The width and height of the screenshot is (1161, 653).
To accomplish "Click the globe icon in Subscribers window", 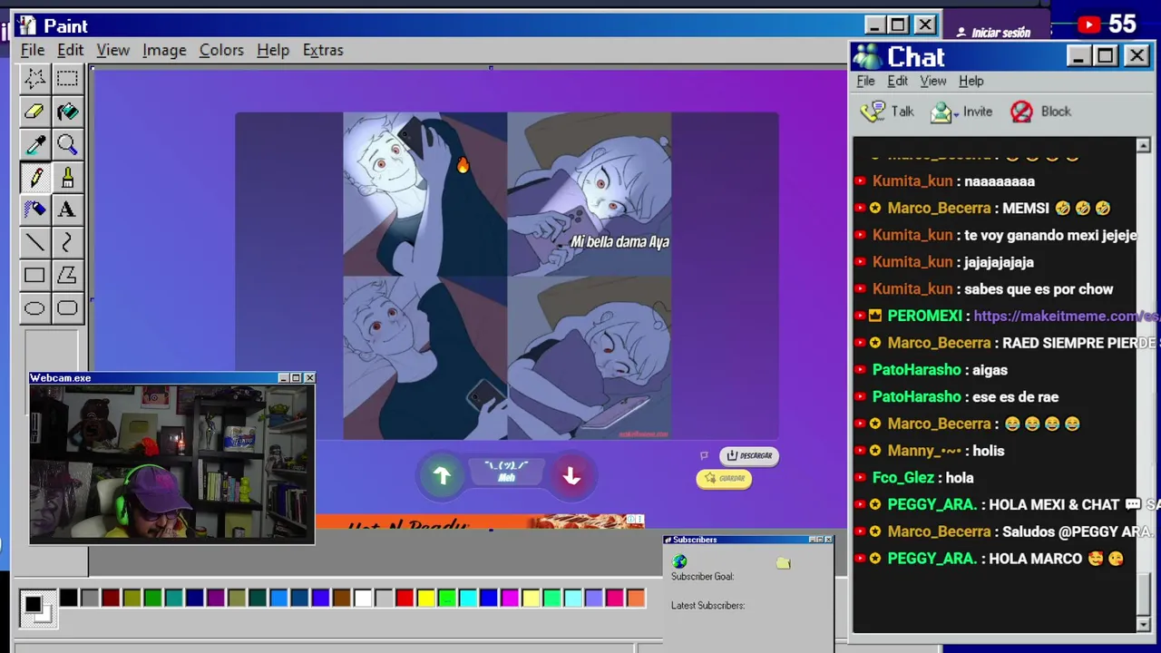I will click(679, 562).
